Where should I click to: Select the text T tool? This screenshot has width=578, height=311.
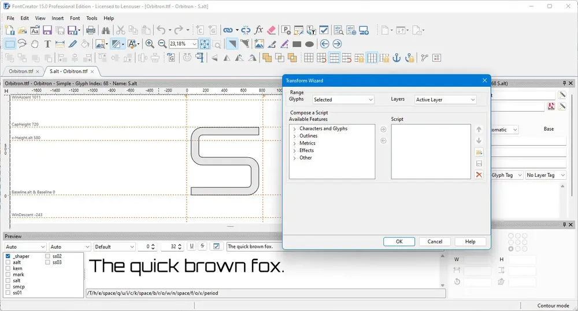[47, 44]
